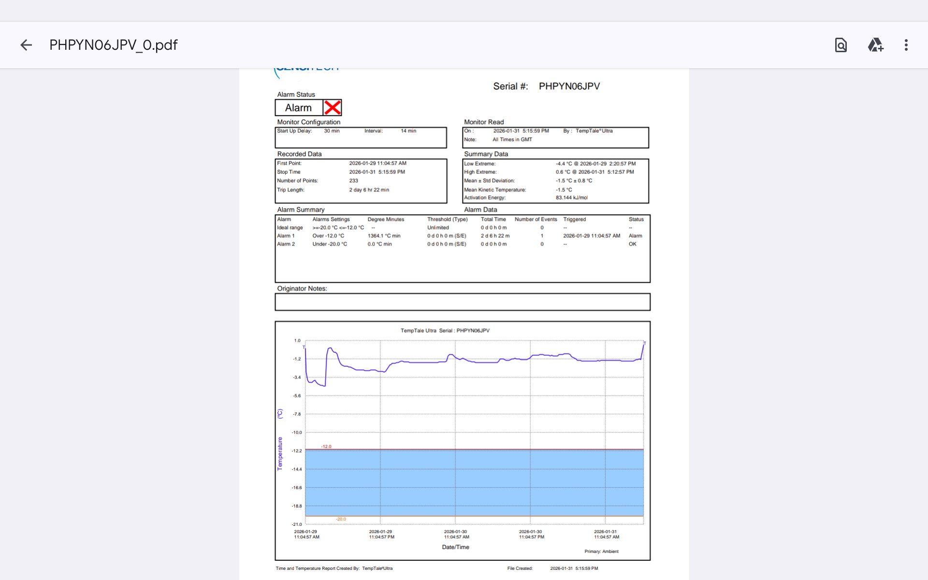The image size is (928, 580).
Task: Click the Alarm status box label
Action: point(298,108)
